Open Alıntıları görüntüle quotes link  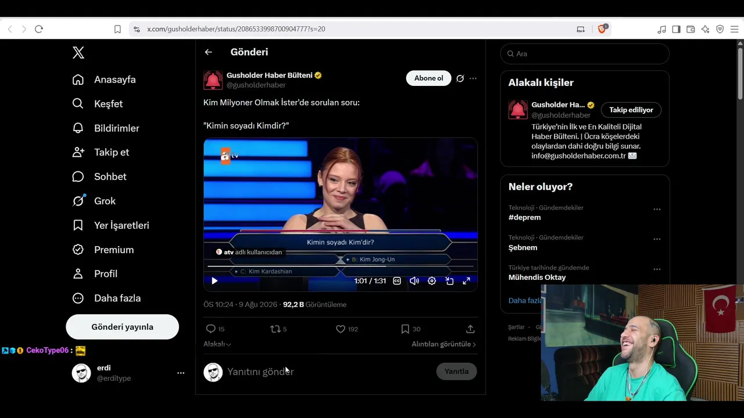coord(444,344)
